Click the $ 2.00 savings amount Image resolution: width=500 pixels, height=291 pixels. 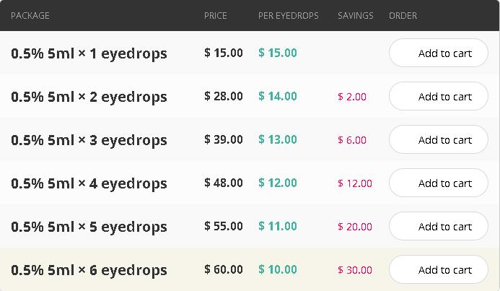click(352, 97)
